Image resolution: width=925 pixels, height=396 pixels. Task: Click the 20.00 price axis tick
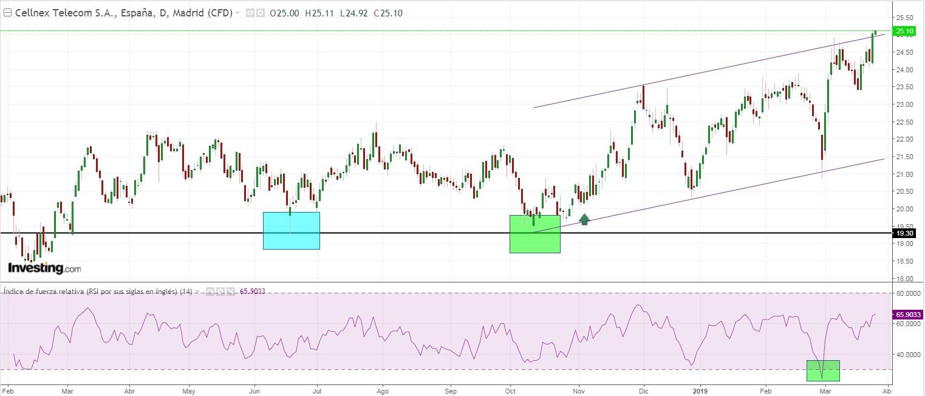[x=905, y=209]
